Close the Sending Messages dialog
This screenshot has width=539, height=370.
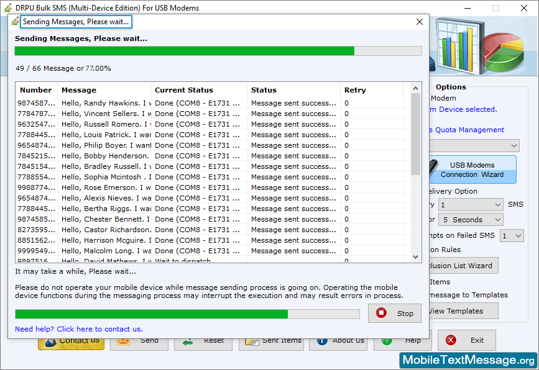[x=420, y=22]
